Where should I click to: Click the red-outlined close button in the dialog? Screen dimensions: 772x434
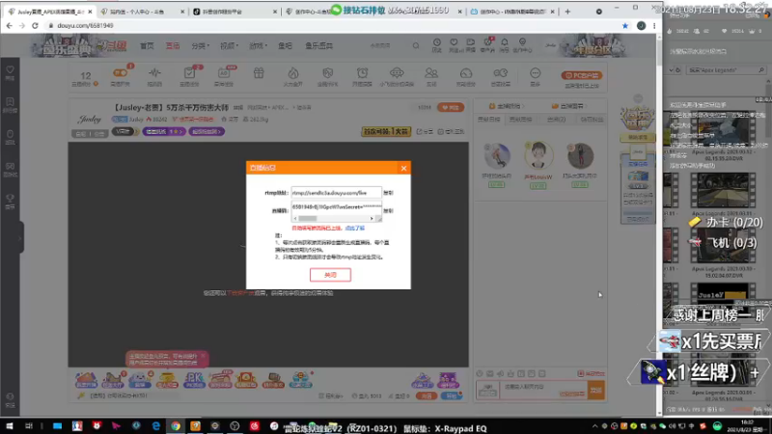(x=330, y=275)
